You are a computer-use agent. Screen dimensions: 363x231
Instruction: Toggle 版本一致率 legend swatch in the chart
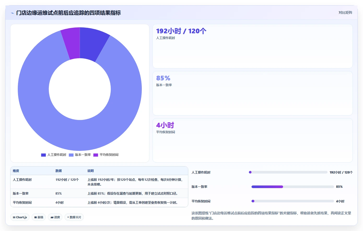coord(71,155)
